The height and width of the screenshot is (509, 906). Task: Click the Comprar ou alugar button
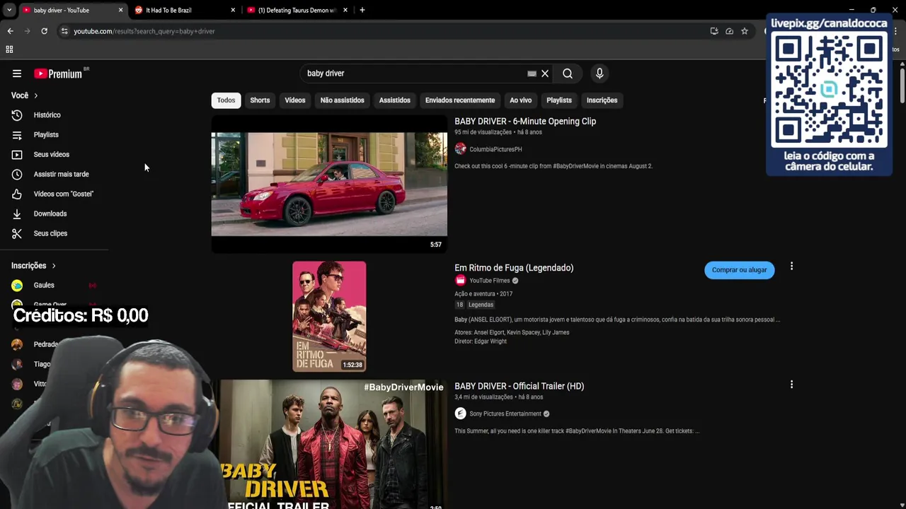click(739, 270)
